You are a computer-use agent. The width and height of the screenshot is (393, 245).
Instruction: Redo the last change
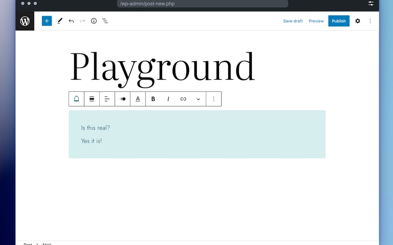pyautogui.click(x=83, y=21)
